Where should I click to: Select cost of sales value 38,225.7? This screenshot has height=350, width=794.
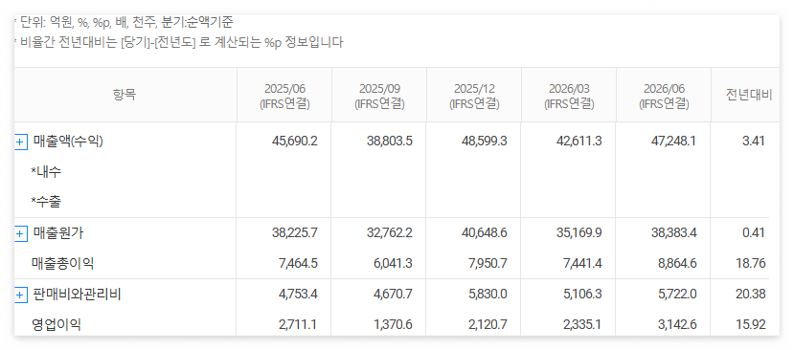point(295,233)
